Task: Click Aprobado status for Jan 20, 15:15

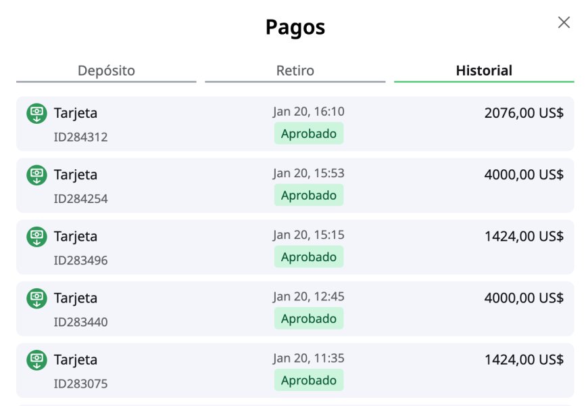Action: click(309, 257)
